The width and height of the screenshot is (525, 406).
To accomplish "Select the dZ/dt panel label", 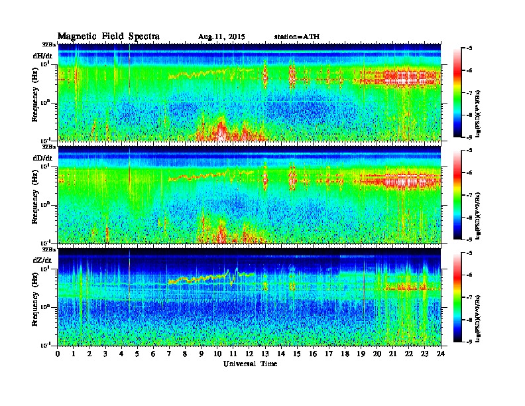I will (x=42, y=260).
